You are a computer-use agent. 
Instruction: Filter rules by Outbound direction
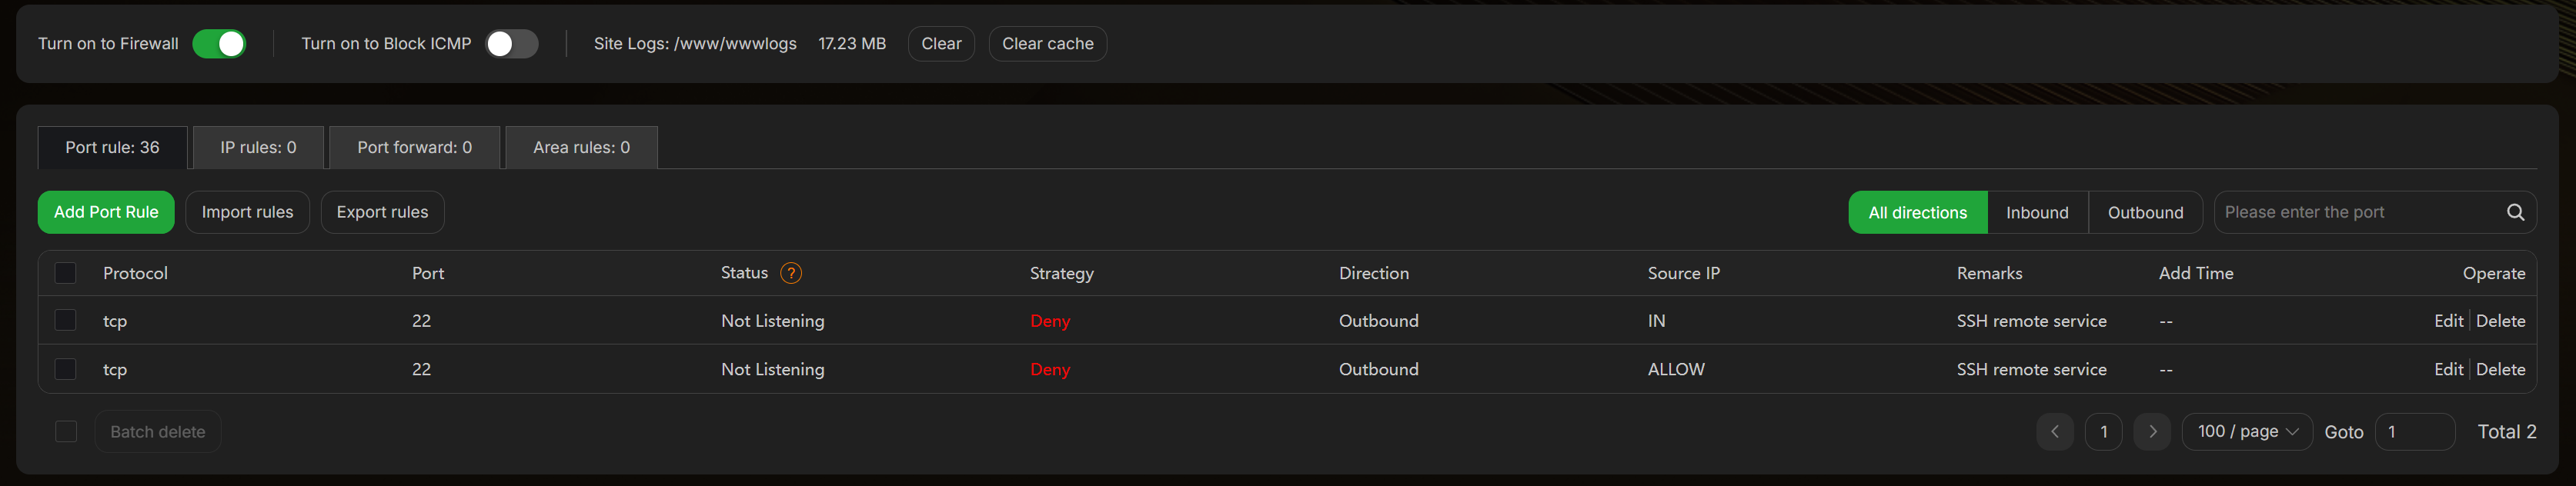point(2145,213)
